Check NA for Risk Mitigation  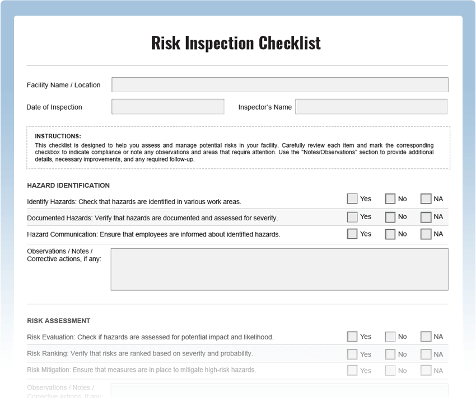pos(426,370)
